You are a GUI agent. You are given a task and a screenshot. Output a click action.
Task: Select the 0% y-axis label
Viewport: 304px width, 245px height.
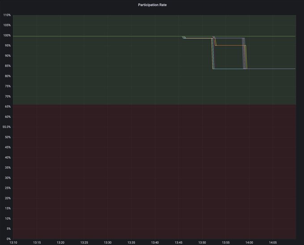click(x=8, y=239)
